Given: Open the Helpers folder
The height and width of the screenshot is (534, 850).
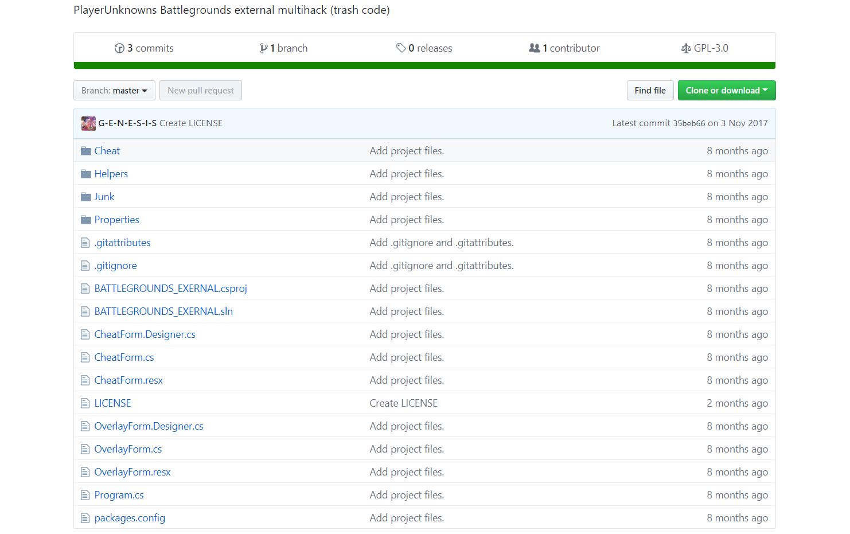Looking at the screenshot, I should pyautogui.click(x=111, y=174).
